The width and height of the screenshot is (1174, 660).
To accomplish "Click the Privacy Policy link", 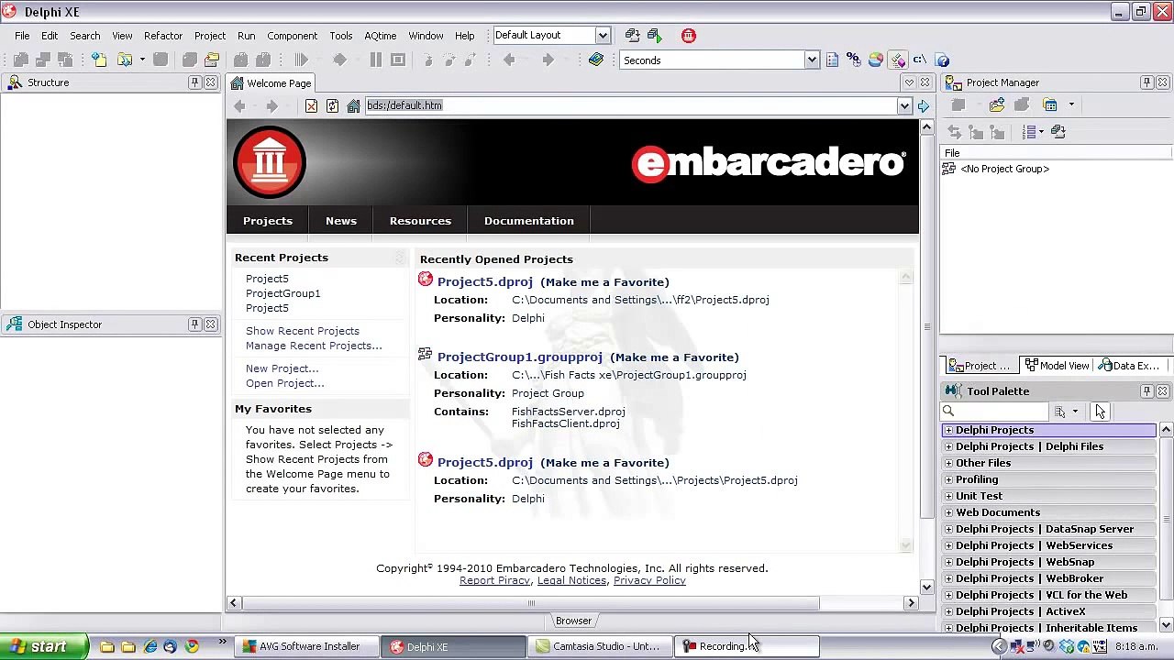I will point(649,580).
